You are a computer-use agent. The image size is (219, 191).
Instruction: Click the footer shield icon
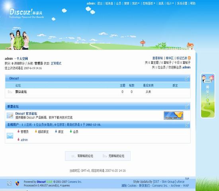[x=17, y=183]
